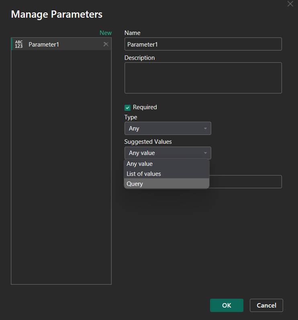The height and width of the screenshot is (320, 298).
Task: Click inside the Description text box
Action: [203, 78]
